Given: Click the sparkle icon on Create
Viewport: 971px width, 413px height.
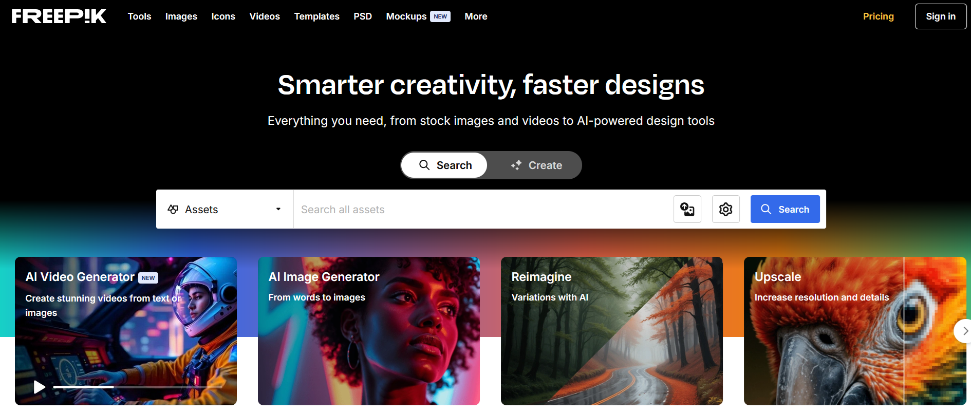Looking at the screenshot, I should click(516, 165).
